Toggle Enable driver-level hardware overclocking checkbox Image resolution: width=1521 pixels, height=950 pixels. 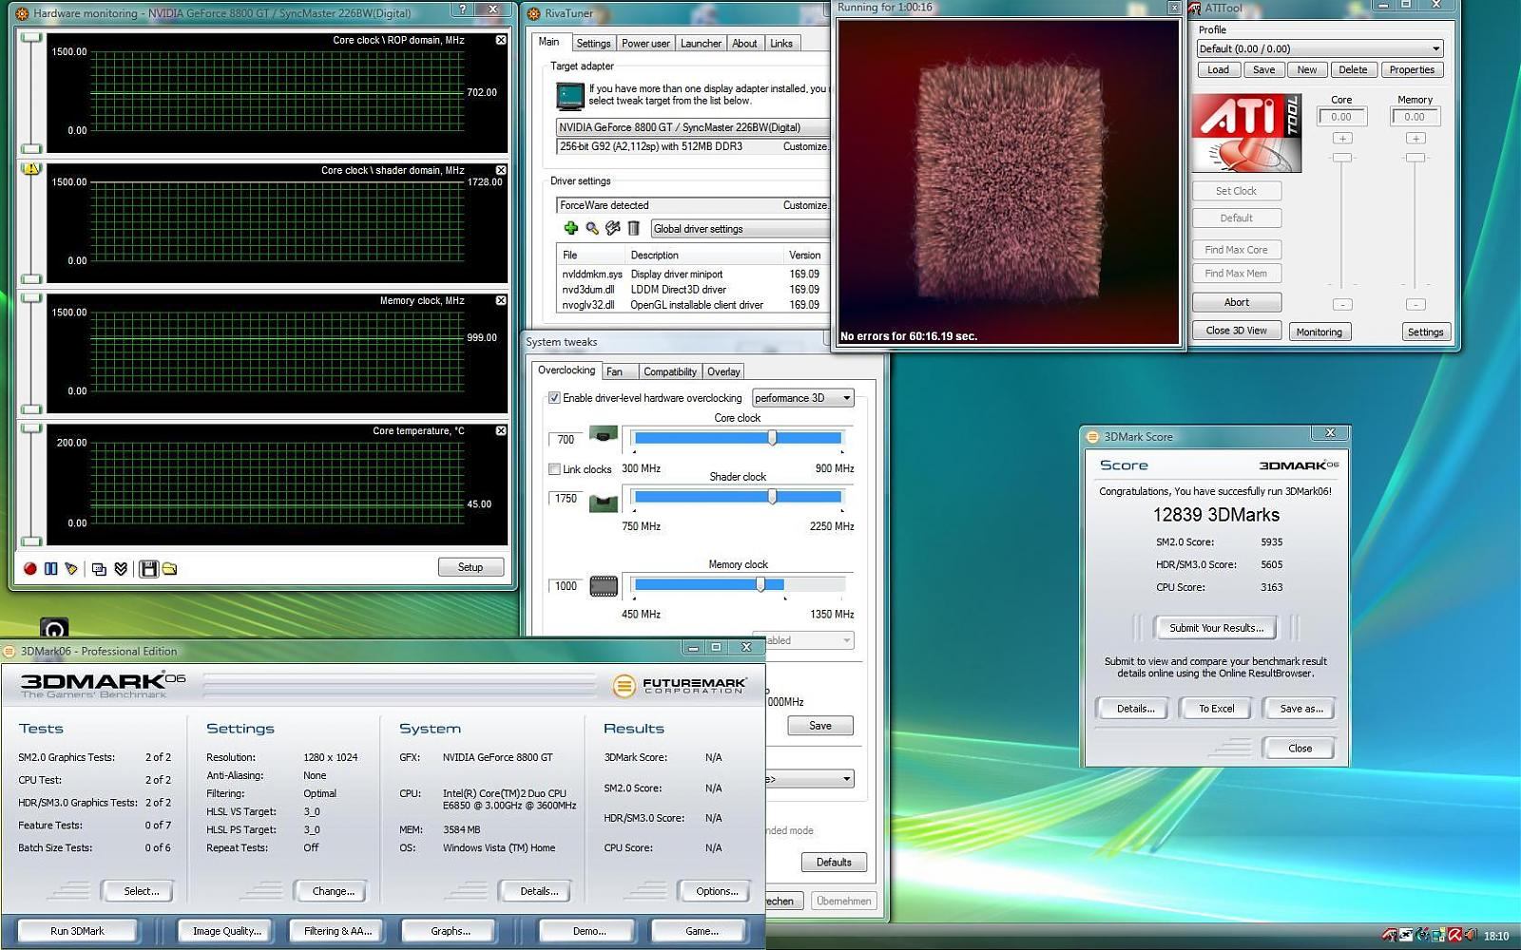click(554, 398)
